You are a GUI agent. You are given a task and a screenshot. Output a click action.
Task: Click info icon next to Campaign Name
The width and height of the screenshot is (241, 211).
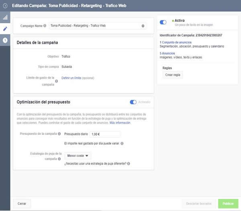pyautogui.click(x=45, y=26)
